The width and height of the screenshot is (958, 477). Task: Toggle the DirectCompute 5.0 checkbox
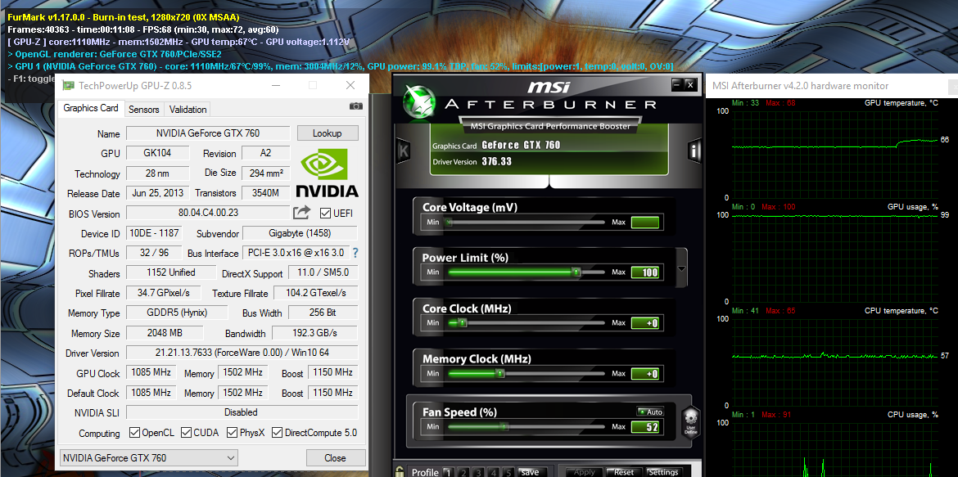click(277, 433)
